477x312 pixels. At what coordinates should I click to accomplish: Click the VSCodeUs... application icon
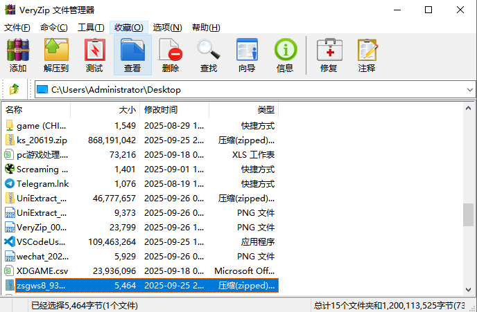pyautogui.click(x=10, y=242)
